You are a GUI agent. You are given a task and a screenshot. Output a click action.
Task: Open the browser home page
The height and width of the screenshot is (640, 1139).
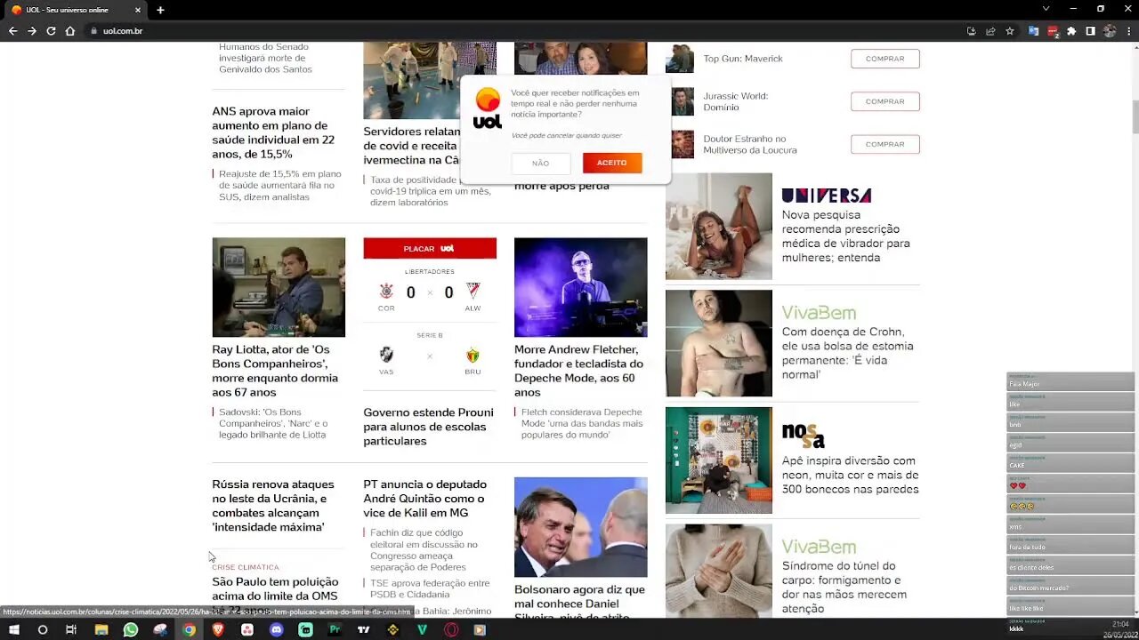pyautogui.click(x=70, y=31)
